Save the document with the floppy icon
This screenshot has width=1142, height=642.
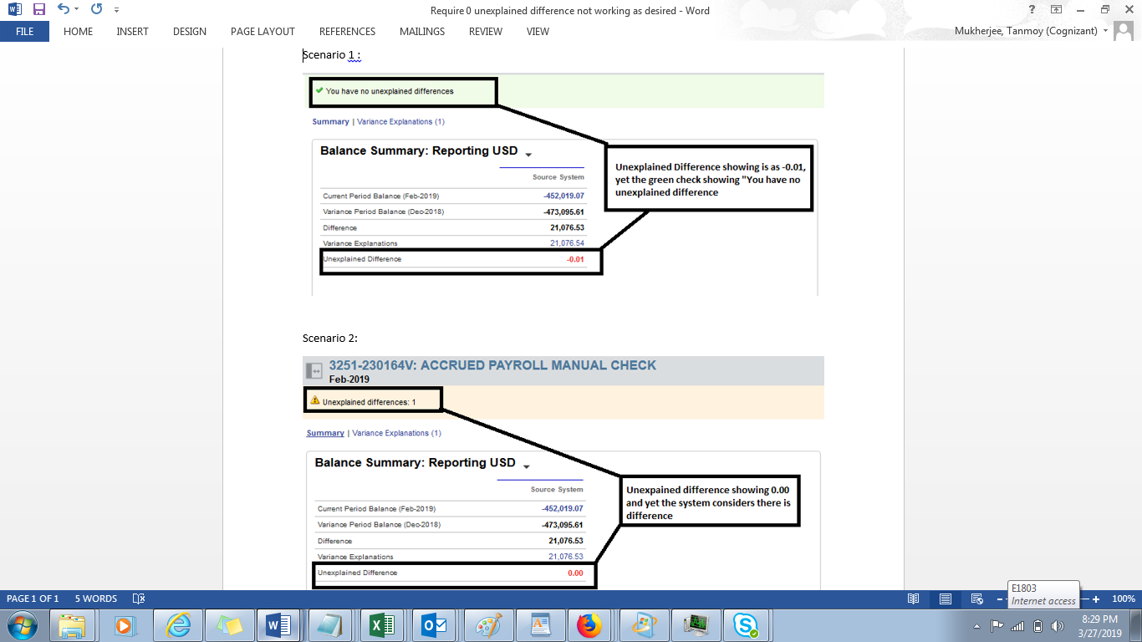pos(39,10)
